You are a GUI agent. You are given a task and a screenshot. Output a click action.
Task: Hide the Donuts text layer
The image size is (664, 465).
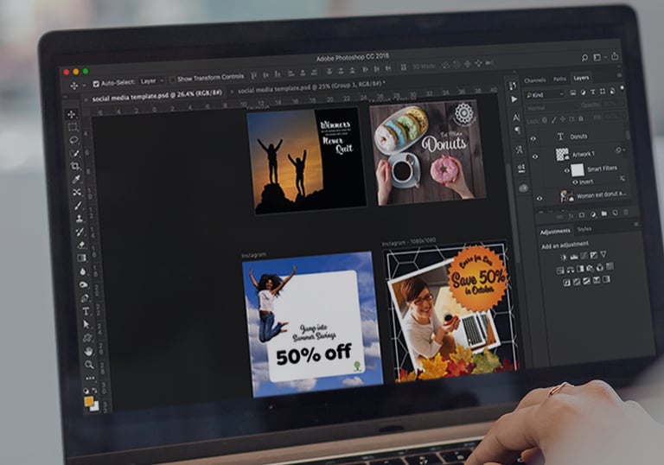pos(533,138)
